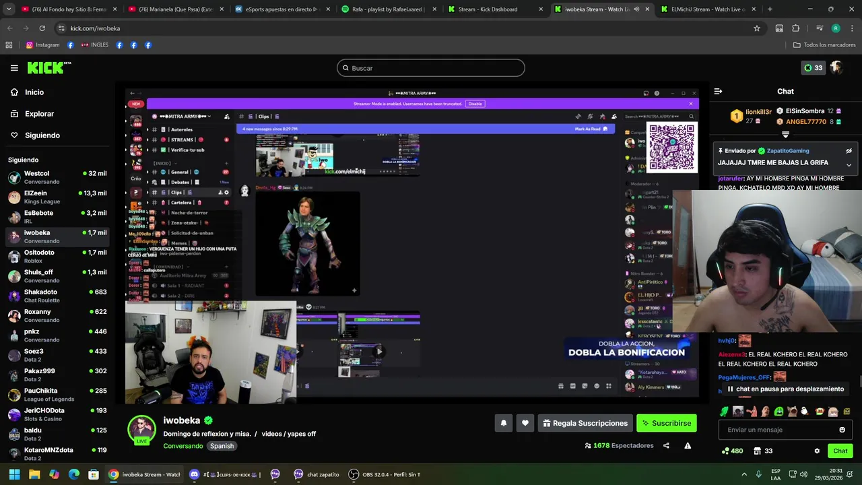Toggle follow heart button

[x=525, y=423]
